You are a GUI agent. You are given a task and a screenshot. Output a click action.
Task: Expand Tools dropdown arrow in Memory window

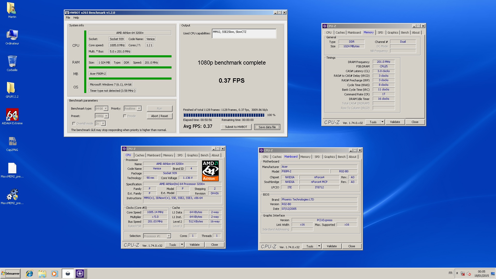coord(382,122)
